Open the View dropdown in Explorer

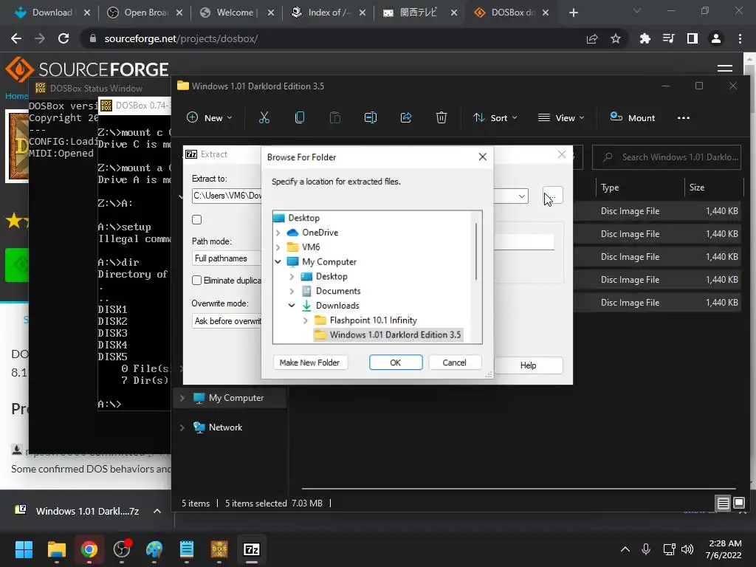click(561, 117)
